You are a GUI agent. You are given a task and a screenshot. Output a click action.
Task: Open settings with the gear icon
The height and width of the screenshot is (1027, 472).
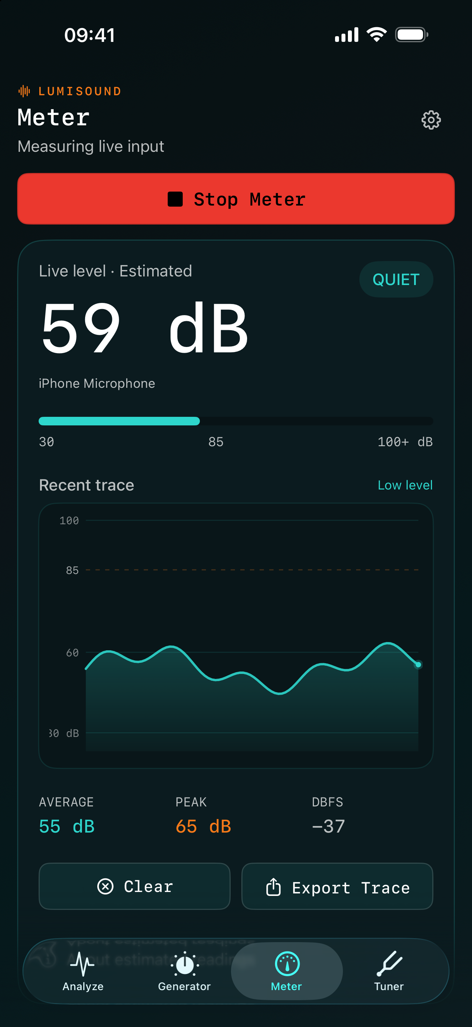click(431, 120)
